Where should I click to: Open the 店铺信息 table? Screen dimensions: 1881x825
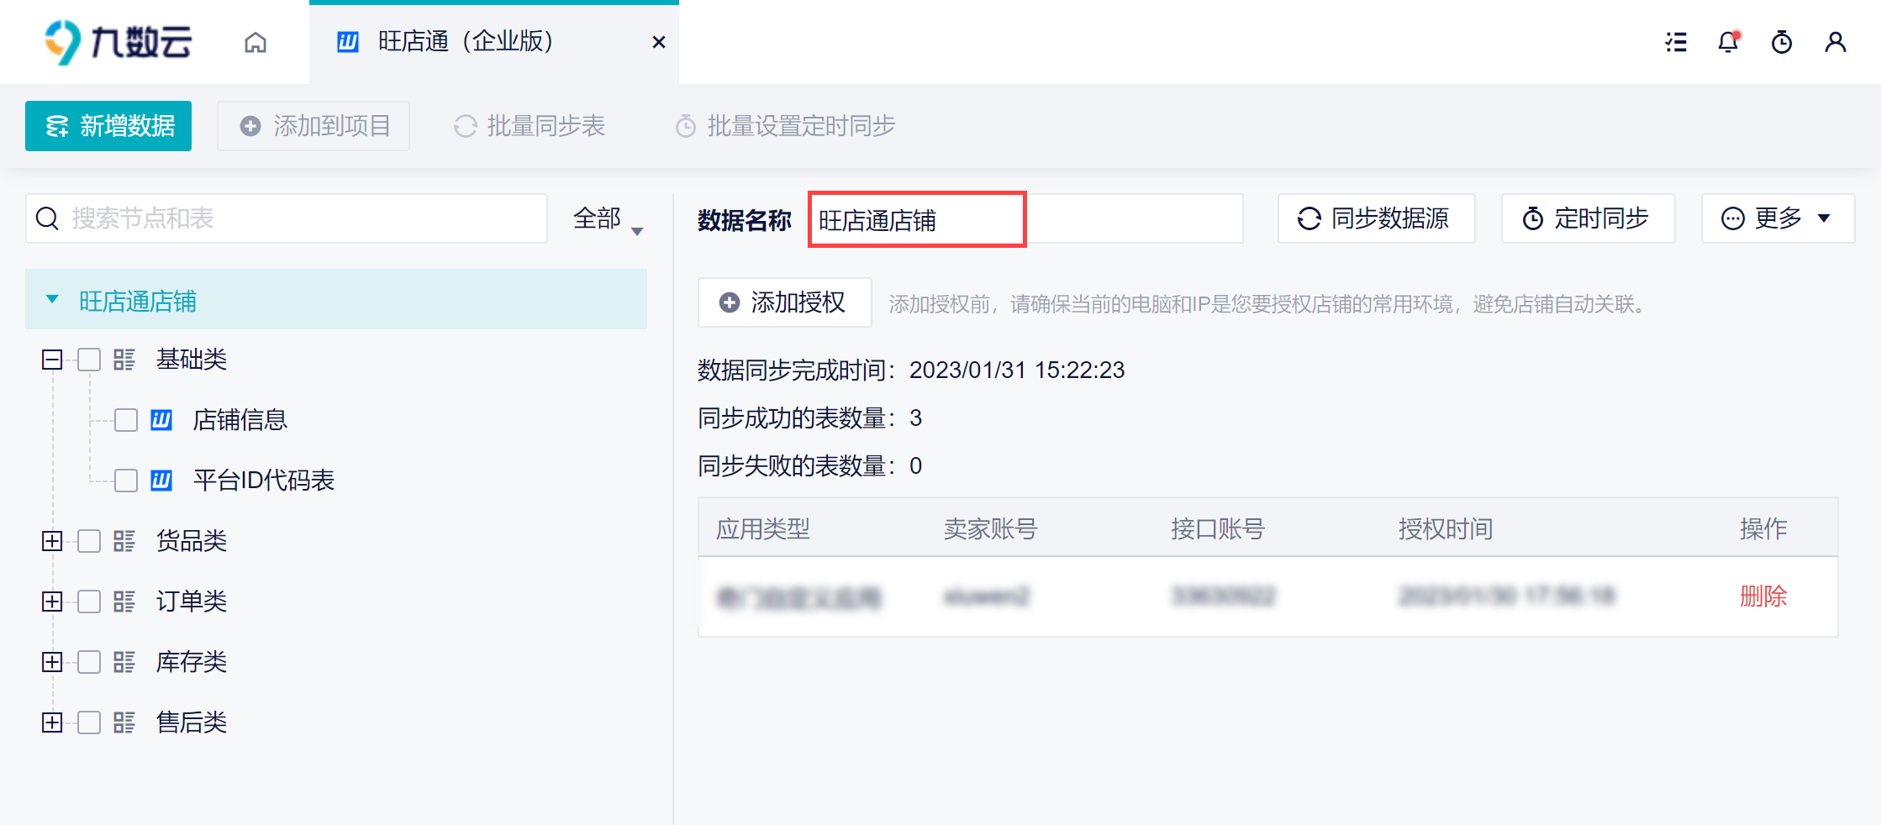pyautogui.click(x=240, y=420)
